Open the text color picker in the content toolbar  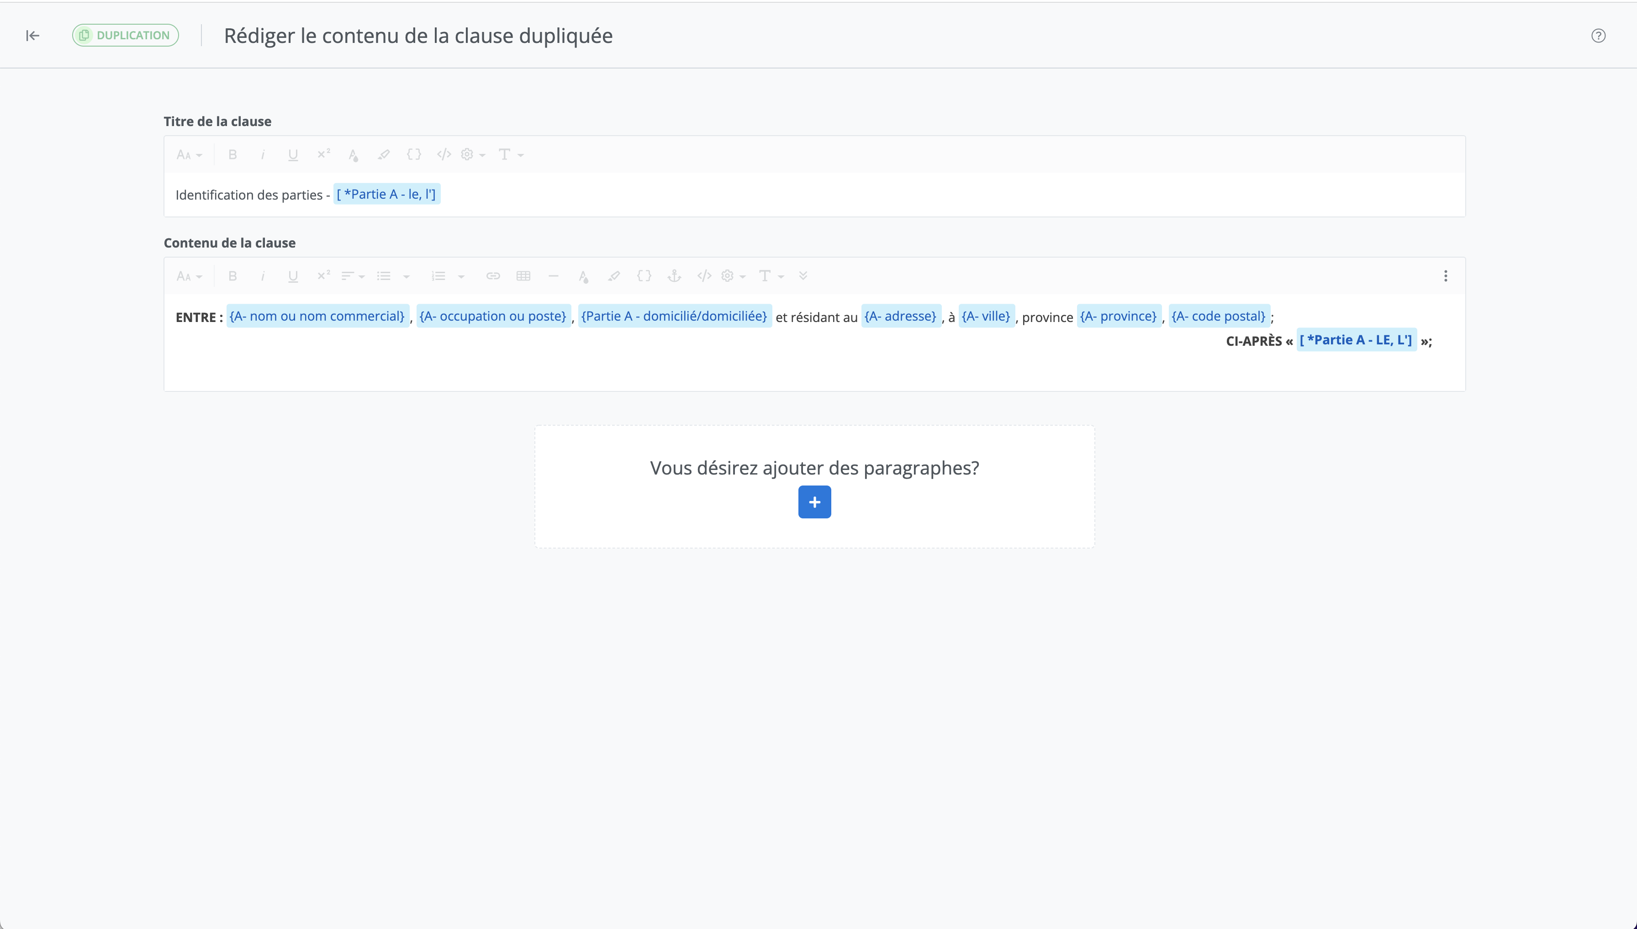[583, 276]
